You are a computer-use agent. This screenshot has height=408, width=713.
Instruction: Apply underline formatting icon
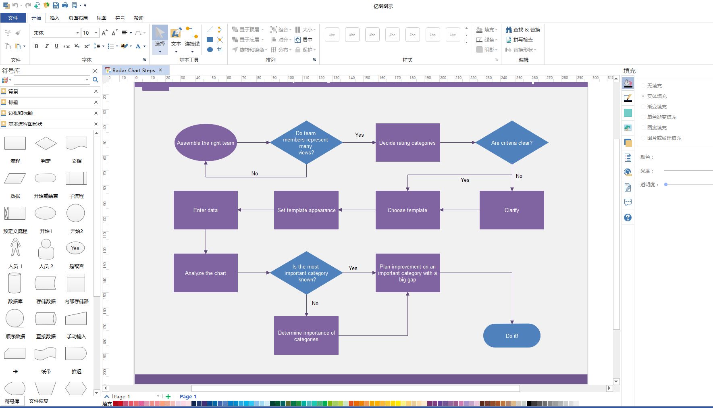[56, 46]
